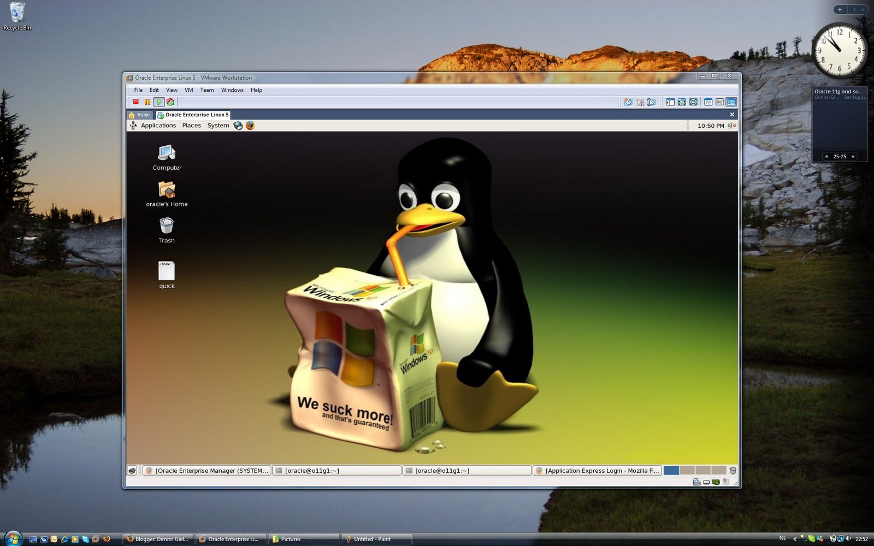Click the network adapter device status icon

[716, 482]
